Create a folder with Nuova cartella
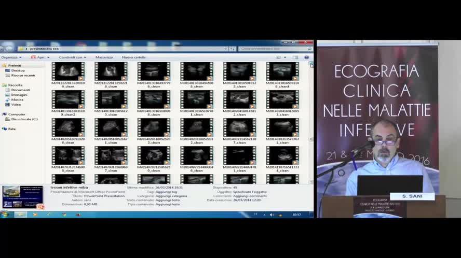 click(134, 57)
